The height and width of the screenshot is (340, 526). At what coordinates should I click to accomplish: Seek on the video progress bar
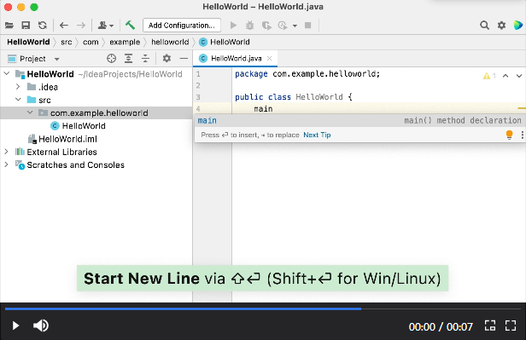263,308
